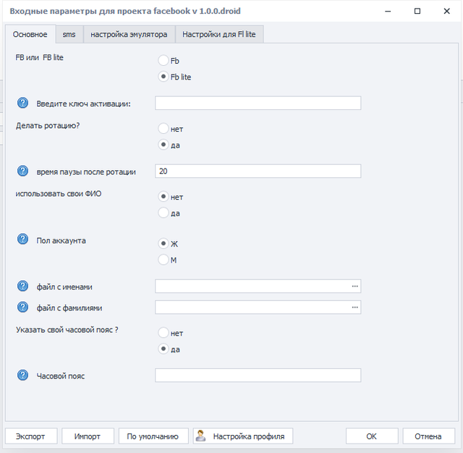Screen dimensions: 463x453
Task: Close the parameters window
Action: (447, 12)
